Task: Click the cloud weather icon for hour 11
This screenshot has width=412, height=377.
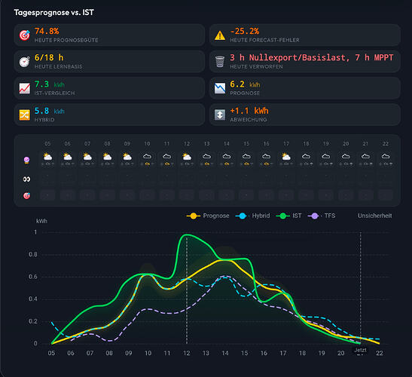Action: (x=167, y=156)
